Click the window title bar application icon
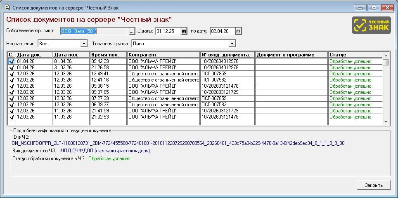The width and height of the screenshot is (398, 198). coord(7,7)
